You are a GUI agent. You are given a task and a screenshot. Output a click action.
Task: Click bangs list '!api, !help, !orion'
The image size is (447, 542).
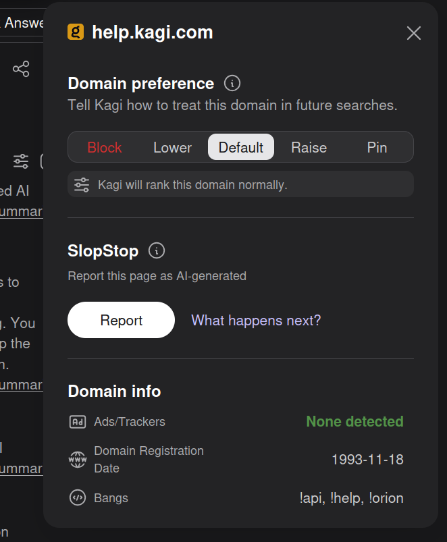coord(352,498)
